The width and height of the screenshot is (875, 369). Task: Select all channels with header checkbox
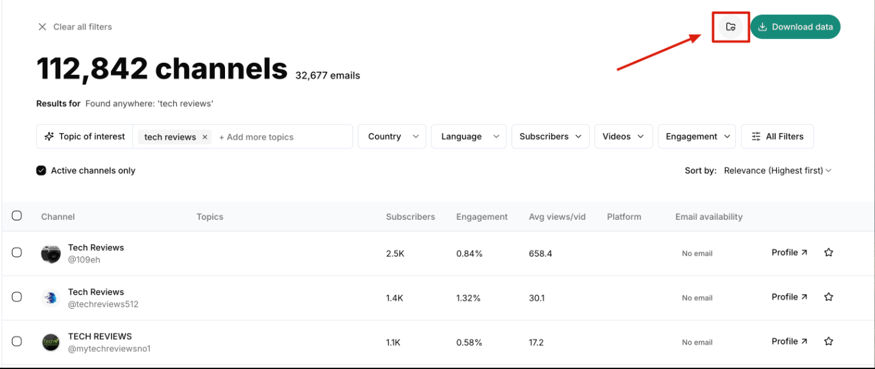17,216
